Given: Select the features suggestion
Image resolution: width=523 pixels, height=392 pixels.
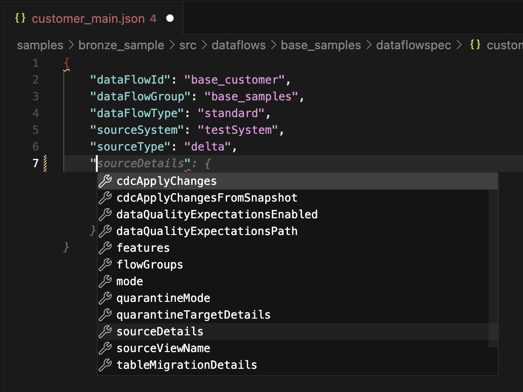Looking at the screenshot, I should coord(143,248).
